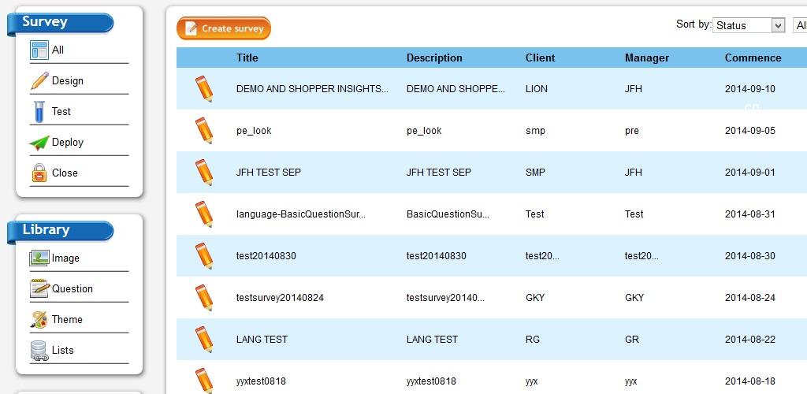Click the Survey panel header
This screenshot has height=394, width=807.
point(60,24)
